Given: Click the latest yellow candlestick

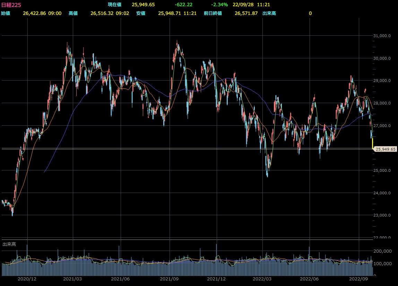Looking at the screenshot, I should click(x=372, y=143).
